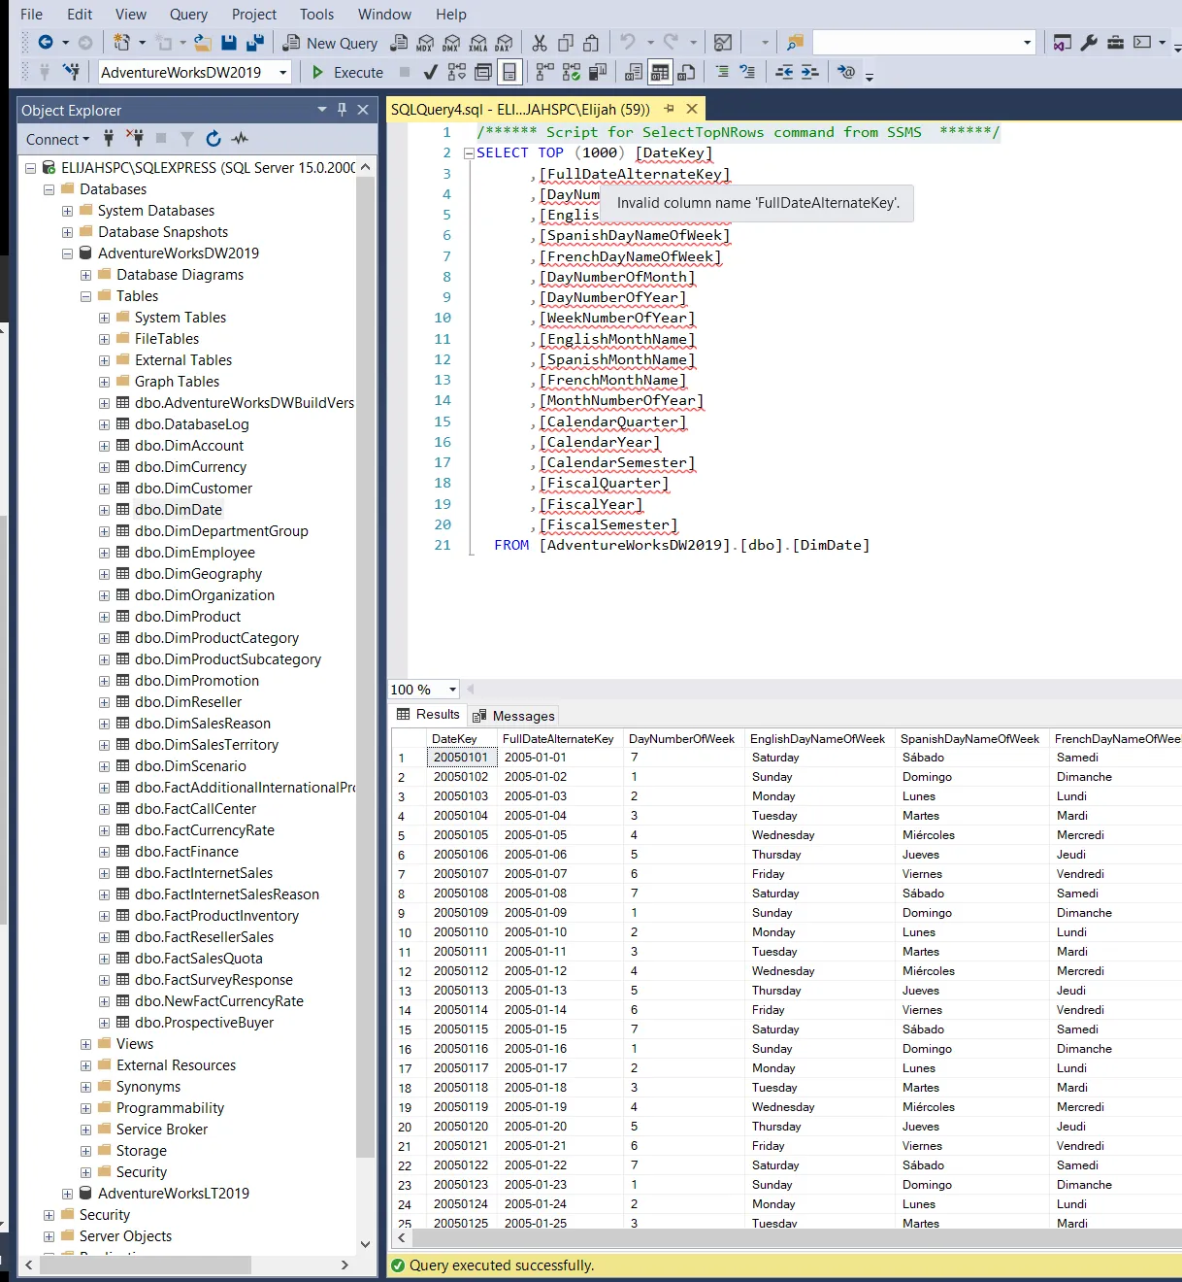
Task: Click the Cut scissors icon
Action: point(540,43)
